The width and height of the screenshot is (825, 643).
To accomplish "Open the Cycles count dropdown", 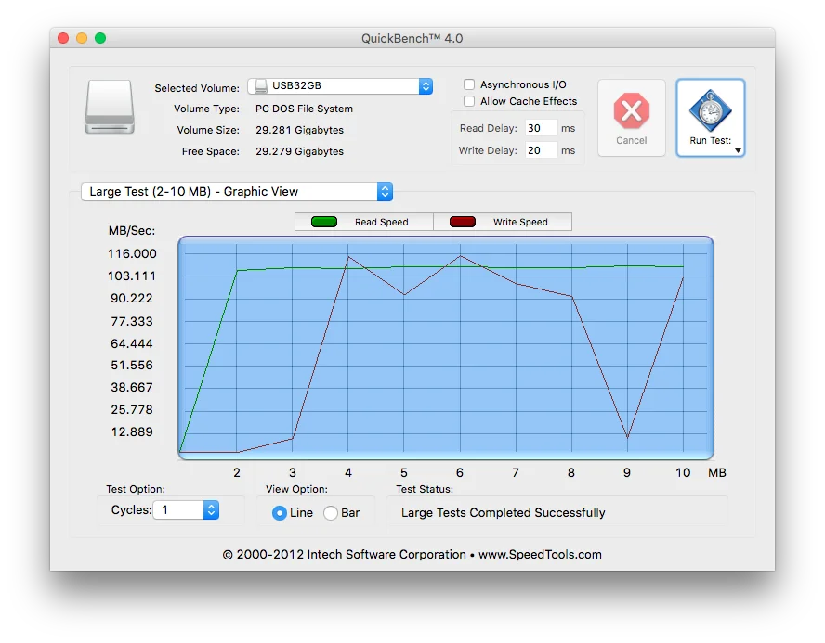I will (x=186, y=510).
